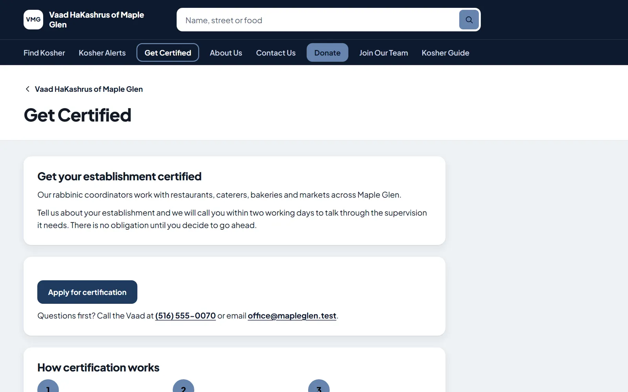
Task: Click the Apply for certification button
Action: tap(87, 292)
